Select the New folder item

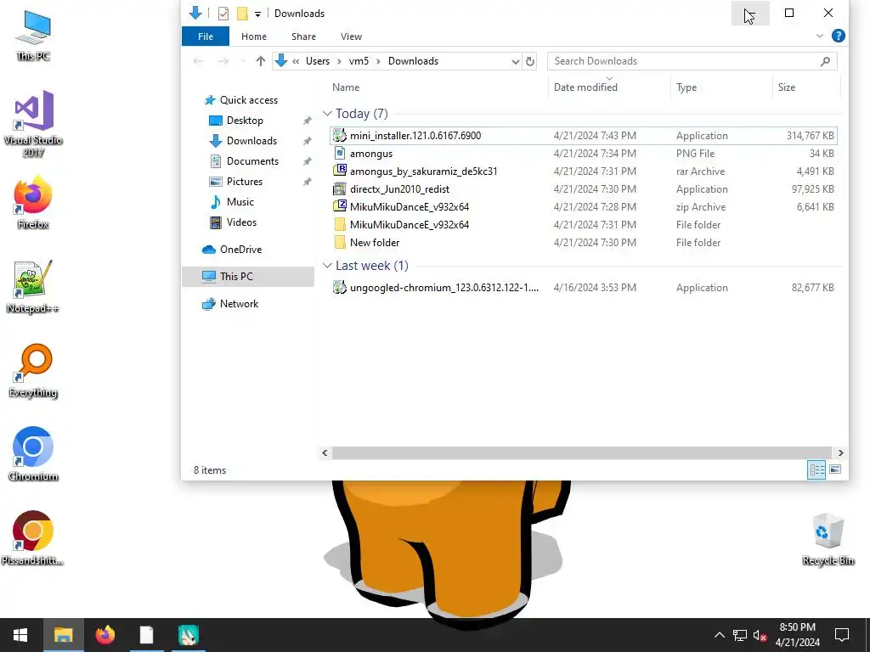coord(583,242)
